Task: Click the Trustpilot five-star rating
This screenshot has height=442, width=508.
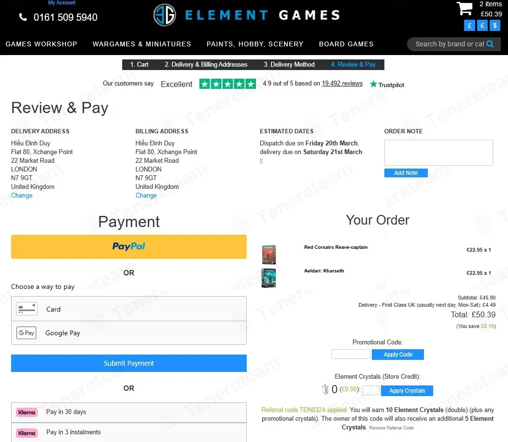Action: (x=227, y=84)
